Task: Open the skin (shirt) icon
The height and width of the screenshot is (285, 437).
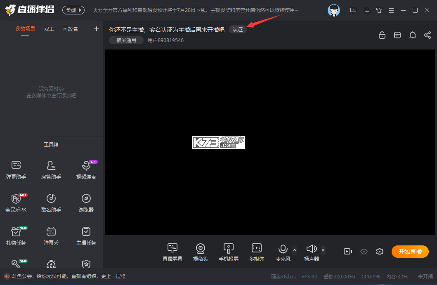Action: [379, 11]
